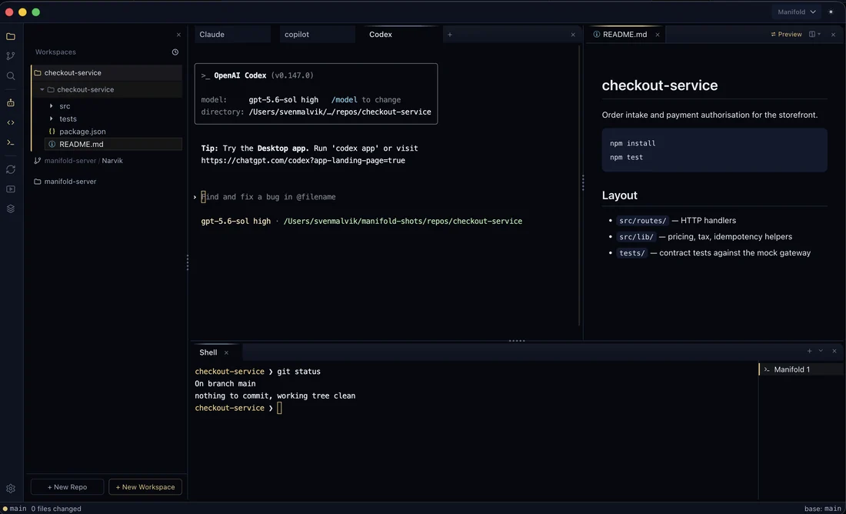Collapse the nested checkout-service folder
The width and height of the screenshot is (846, 514).
(x=42, y=89)
